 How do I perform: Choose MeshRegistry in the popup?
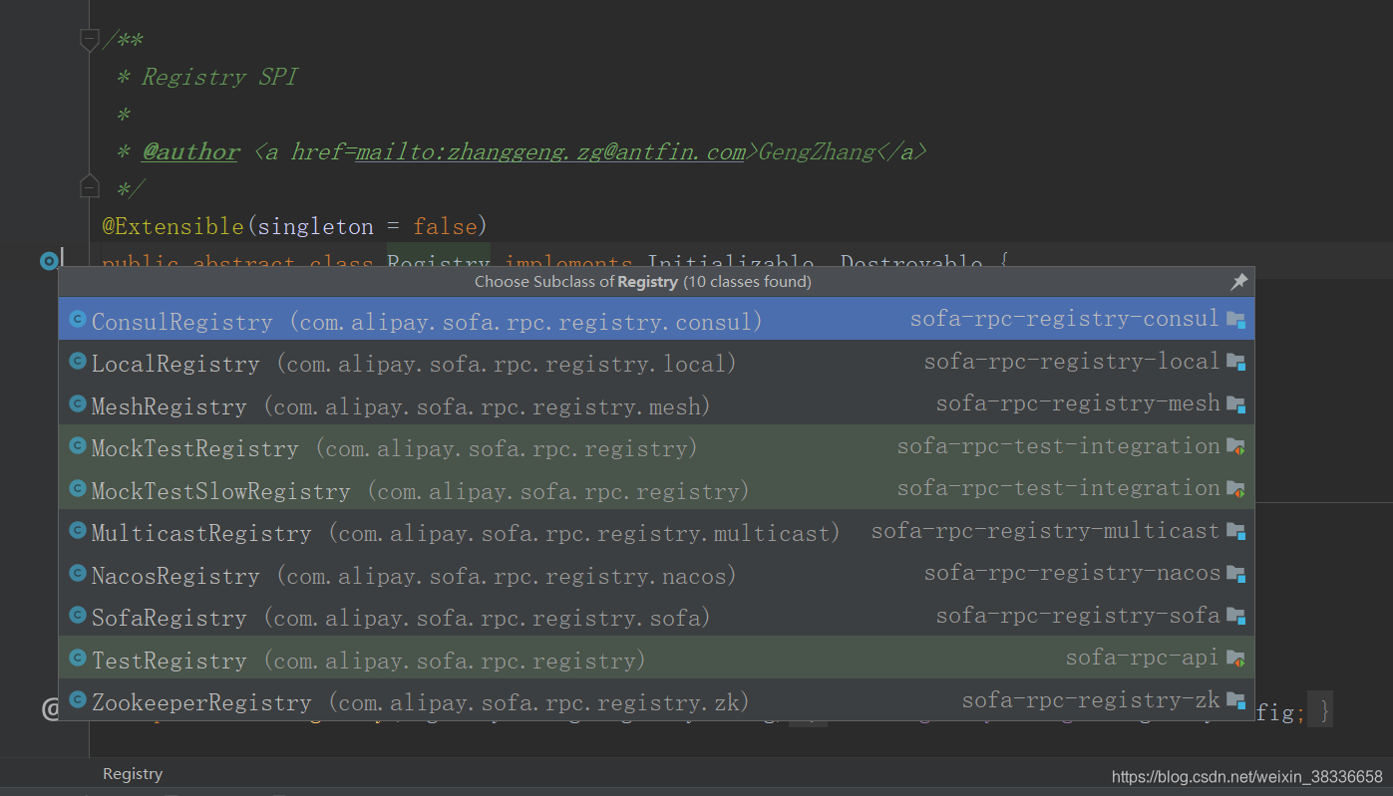tap(656, 404)
